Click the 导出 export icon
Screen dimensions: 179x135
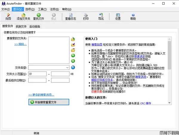tap(101, 16)
